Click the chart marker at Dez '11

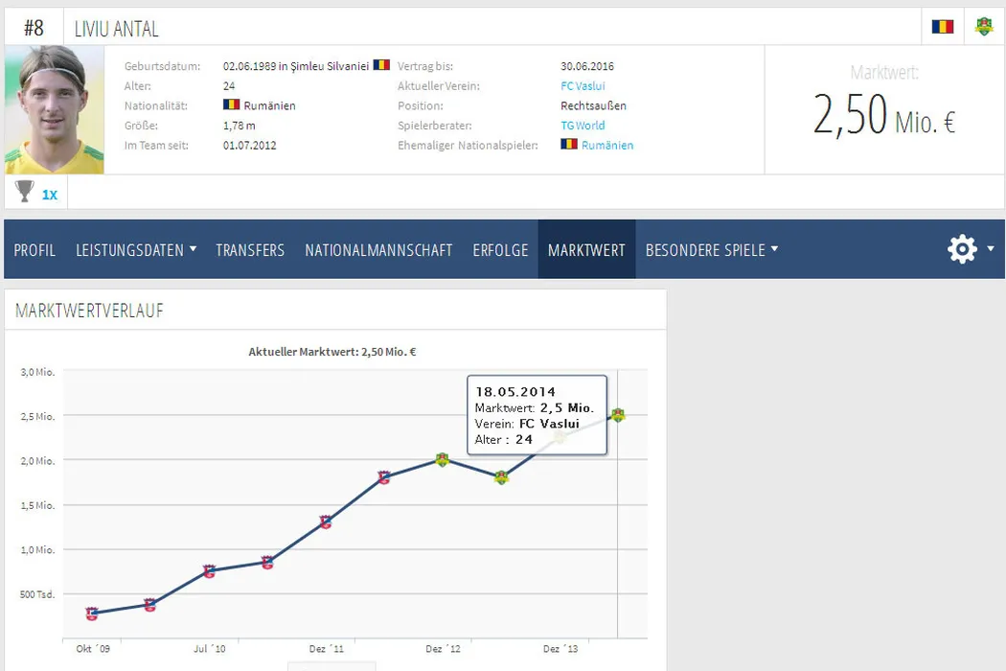point(325,522)
